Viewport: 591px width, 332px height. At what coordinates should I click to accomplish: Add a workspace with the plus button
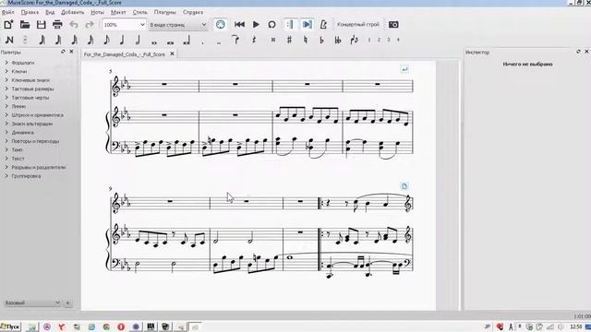coord(67,302)
